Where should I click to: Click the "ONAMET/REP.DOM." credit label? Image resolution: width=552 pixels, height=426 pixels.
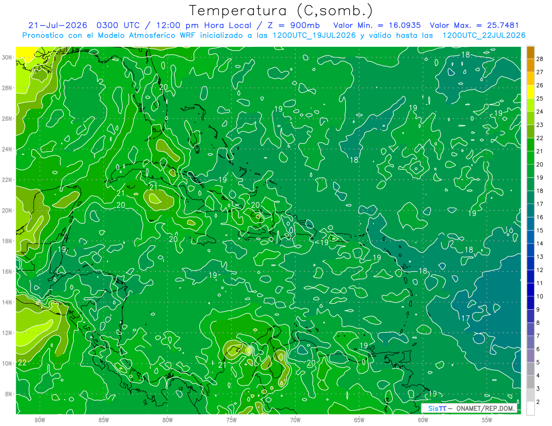486,408
